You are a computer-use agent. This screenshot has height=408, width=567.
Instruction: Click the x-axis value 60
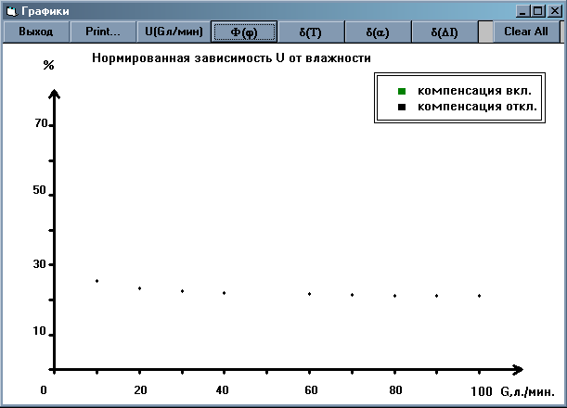pyautogui.click(x=311, y=390)
